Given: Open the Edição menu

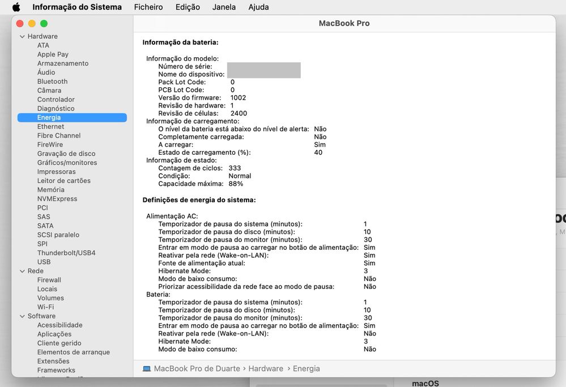Looking at the screenshot, I should coord(188,7).
